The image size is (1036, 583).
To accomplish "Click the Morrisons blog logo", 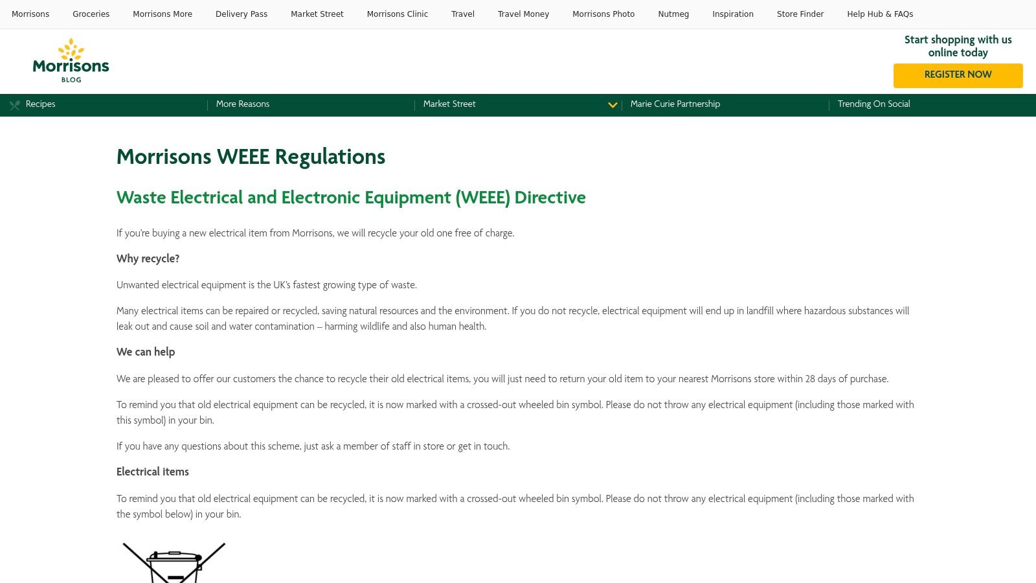I will coord(71,60).
